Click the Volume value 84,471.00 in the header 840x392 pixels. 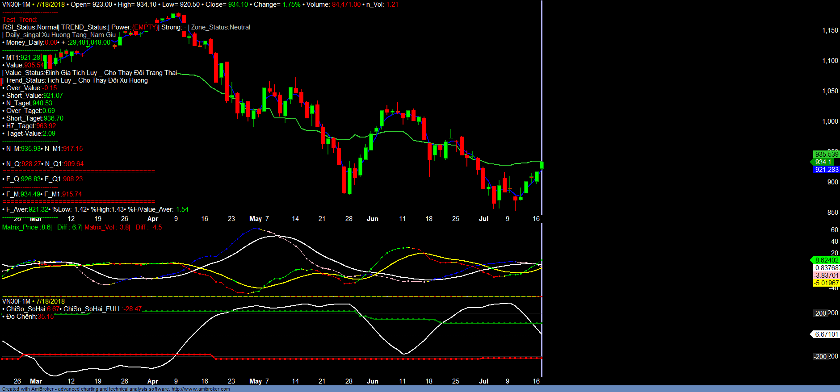coord(346,4)
